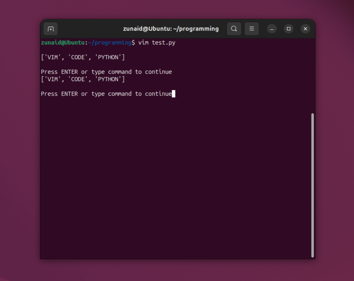The height and width of the screenshot is (281, 354).
Task: Click the green 'zunaid@Ubuntu' prompt text
Action: coord(63,42)
